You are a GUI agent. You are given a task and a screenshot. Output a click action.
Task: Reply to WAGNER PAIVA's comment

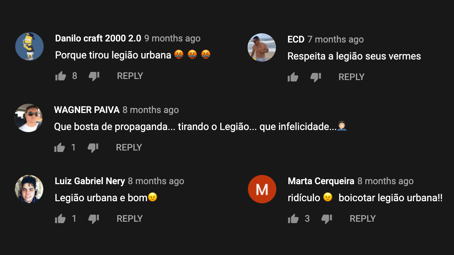coord(129,147)
